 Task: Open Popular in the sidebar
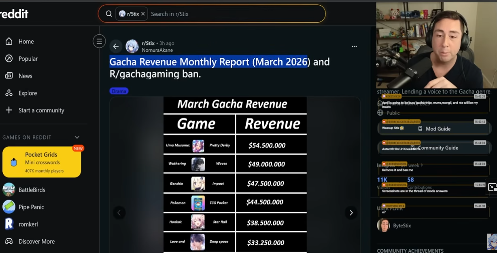click(28, 59)
